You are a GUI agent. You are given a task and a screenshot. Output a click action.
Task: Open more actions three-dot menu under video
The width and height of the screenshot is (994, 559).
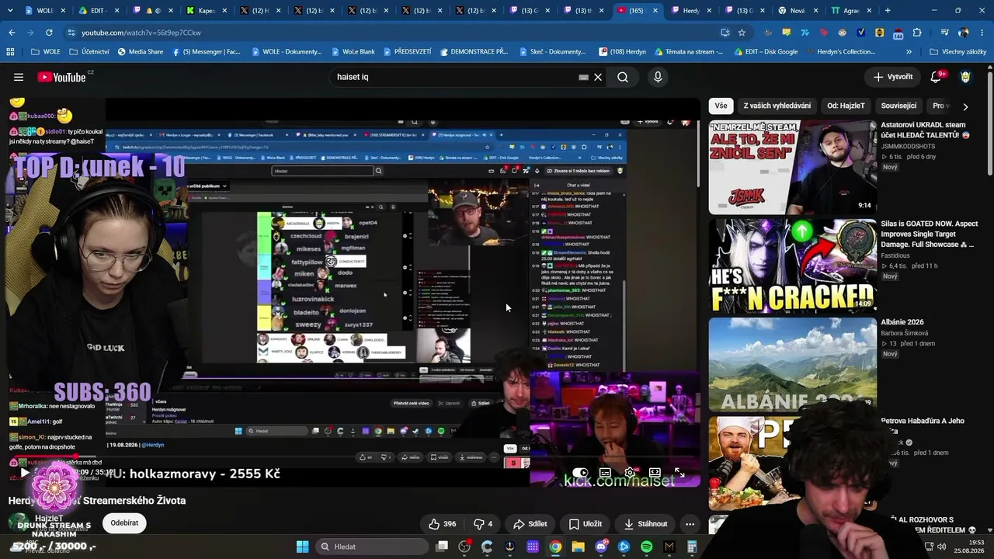click(690, 524)
